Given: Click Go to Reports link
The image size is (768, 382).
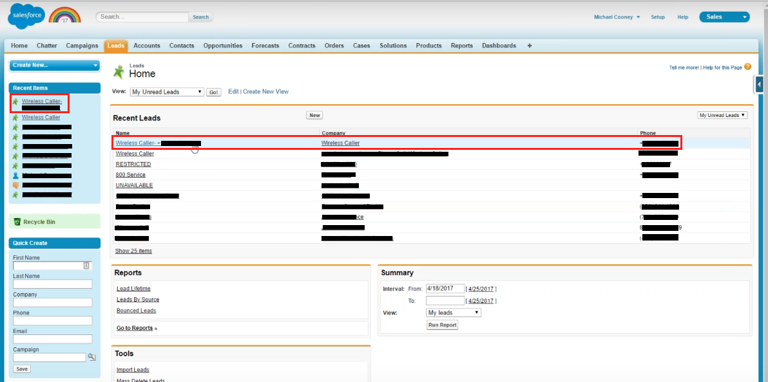Looking at the screenshot, I should 135,328.
